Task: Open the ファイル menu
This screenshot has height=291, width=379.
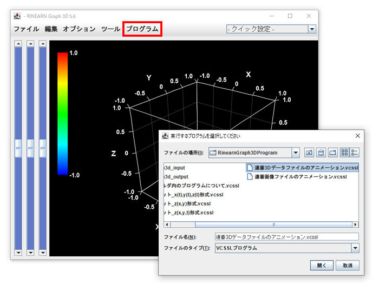Action: click(27, 29)
